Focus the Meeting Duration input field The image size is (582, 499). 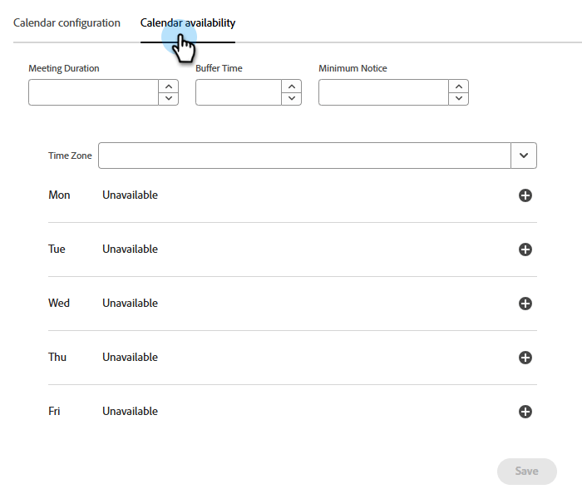click(93, 92)
